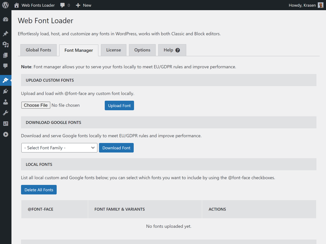The image size is (326, 244).
Task: Click the plus New icon
Action: click(78, 5)
